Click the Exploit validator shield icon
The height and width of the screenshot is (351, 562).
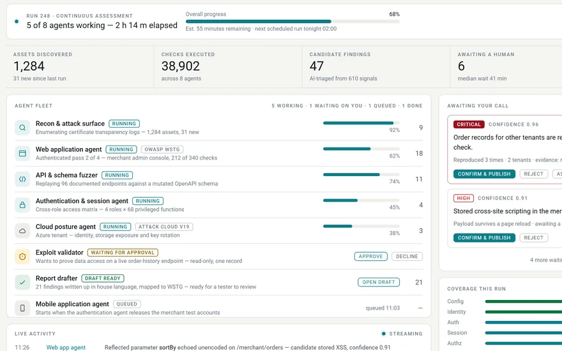22,257
